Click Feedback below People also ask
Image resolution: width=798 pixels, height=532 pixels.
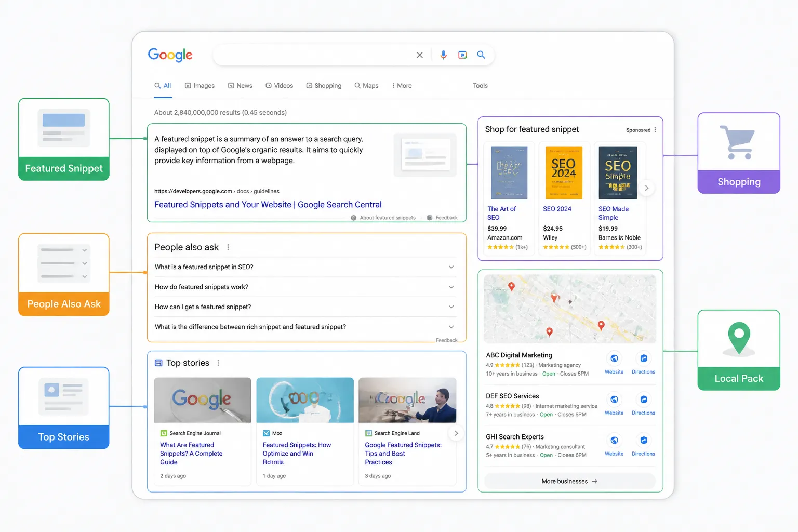pos(447,340)
